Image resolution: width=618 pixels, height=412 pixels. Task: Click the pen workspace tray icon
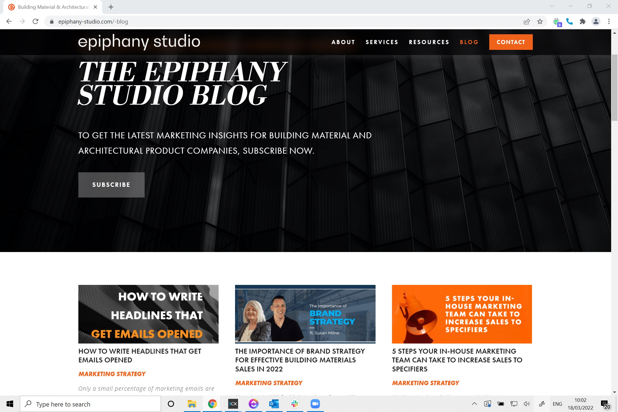tap(542, 404)
